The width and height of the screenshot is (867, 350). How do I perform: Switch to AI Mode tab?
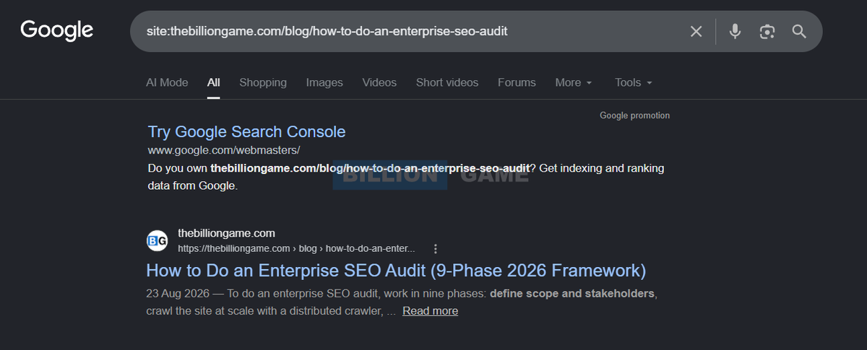pos(167,82)
